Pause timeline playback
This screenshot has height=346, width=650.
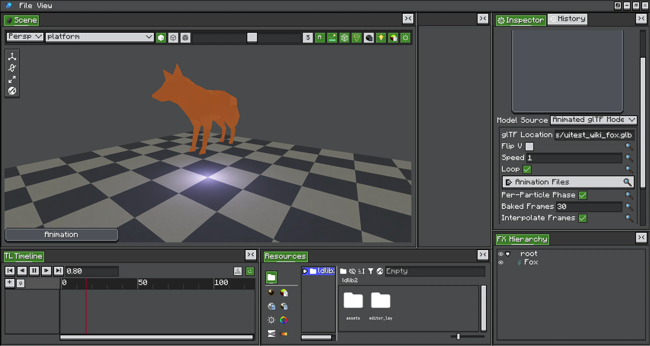pyautogui.click(x=34, y=271)
